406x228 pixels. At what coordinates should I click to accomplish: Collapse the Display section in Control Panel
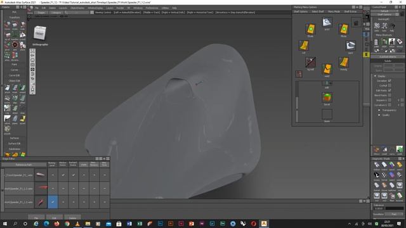pos(375,76)
